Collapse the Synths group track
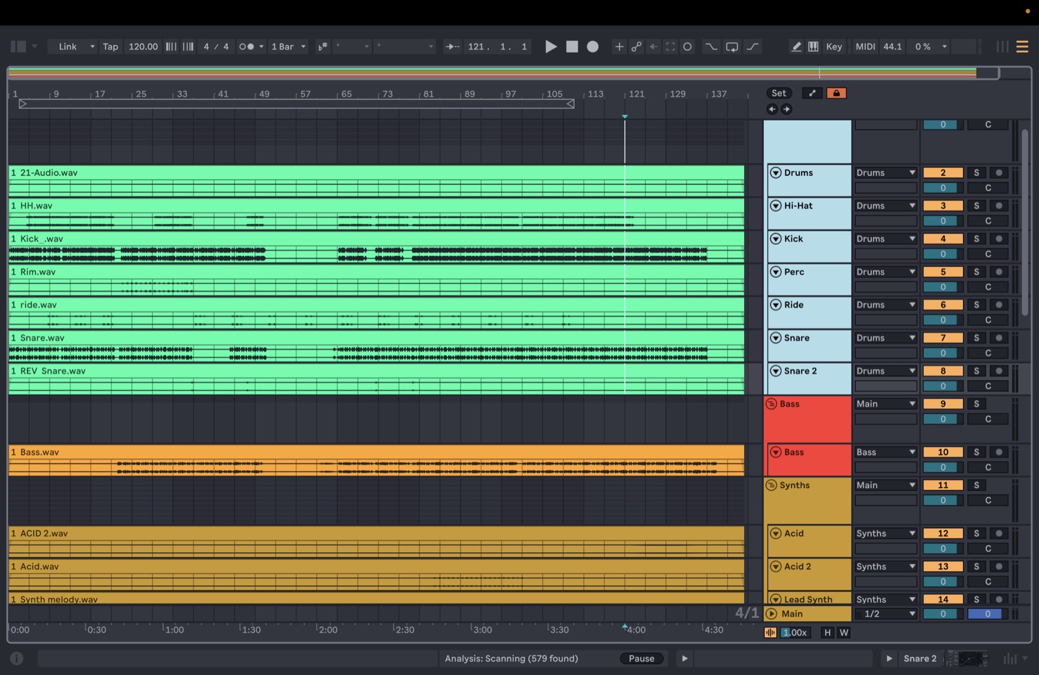 point(771,485)
